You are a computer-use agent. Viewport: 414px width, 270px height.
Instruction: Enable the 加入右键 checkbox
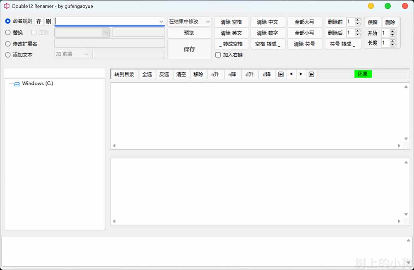[218, 55]
